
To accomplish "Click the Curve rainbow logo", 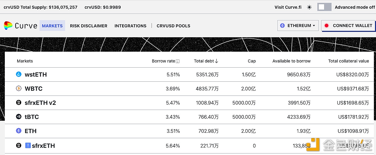I will [x=8, y=26].
